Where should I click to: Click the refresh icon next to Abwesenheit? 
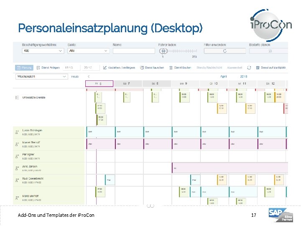pos(249,68)
